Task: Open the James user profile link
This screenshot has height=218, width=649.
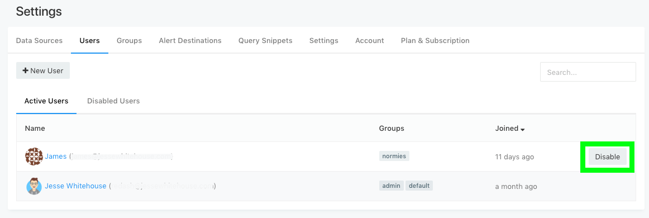Action: point(56,157)
